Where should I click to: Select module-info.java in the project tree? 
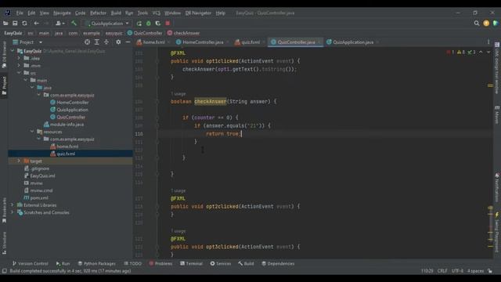[x=67, y=125]
